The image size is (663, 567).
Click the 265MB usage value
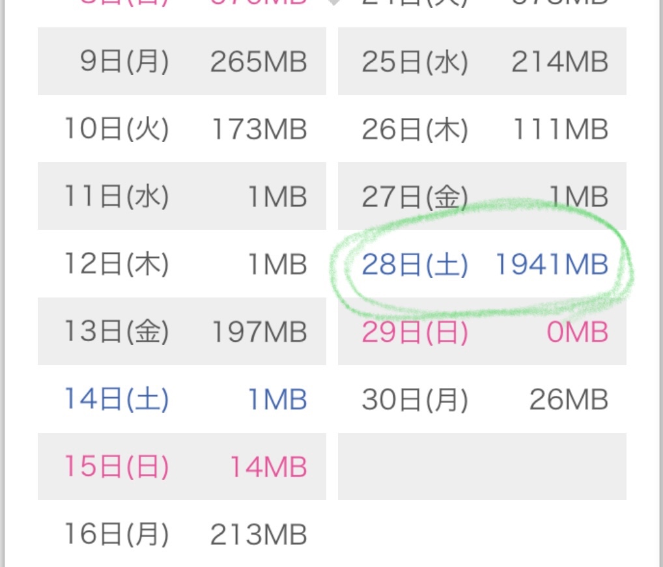(259, 62)
